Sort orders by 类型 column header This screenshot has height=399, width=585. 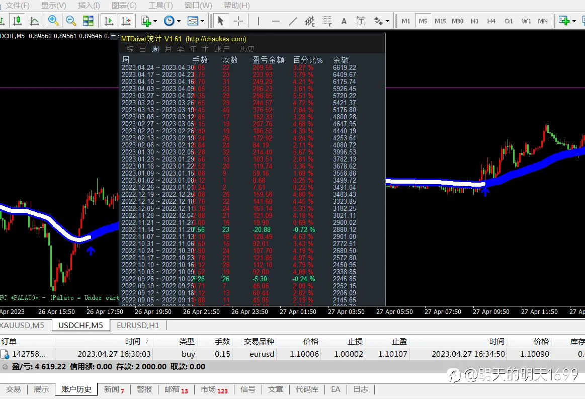[x=187, y=341]
